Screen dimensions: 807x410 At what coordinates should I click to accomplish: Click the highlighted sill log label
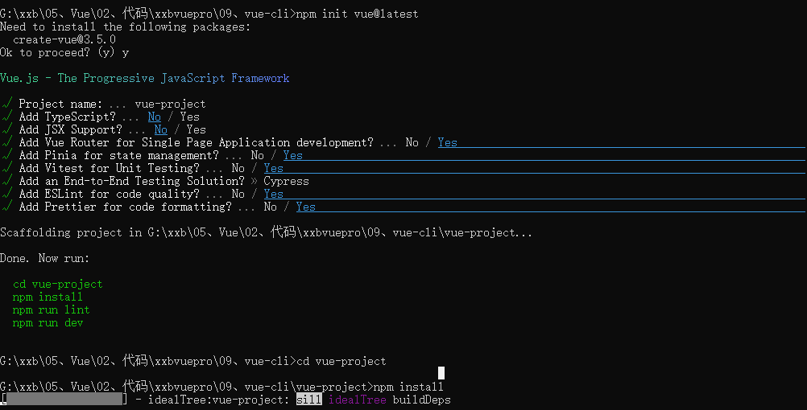coord(308,400)
